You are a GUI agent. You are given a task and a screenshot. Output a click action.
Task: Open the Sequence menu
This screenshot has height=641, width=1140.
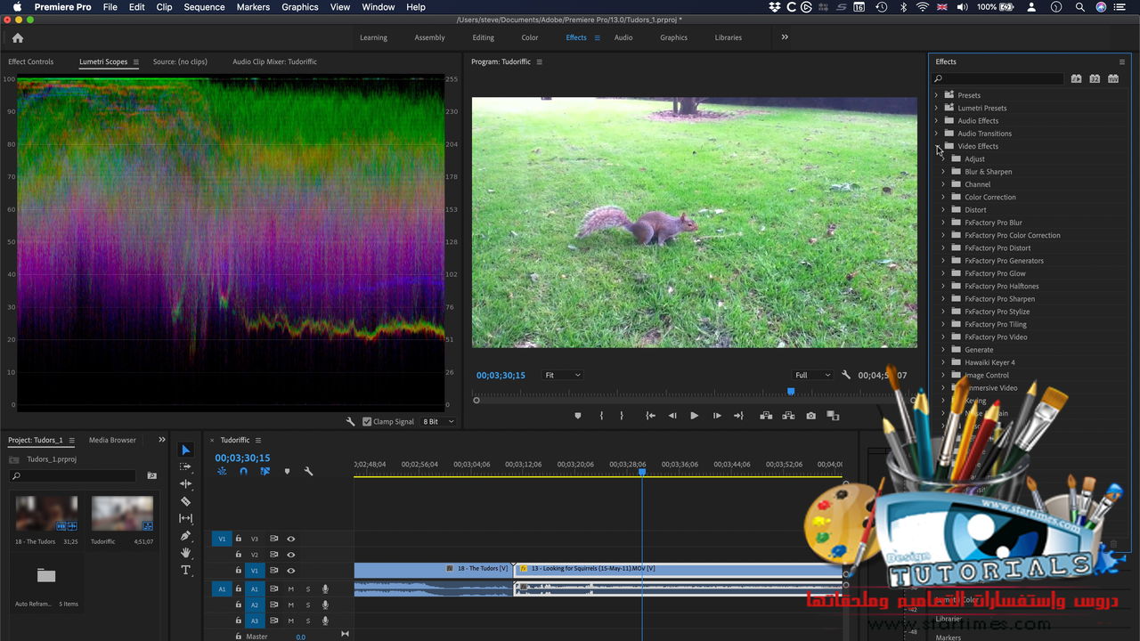click(204, 7)
